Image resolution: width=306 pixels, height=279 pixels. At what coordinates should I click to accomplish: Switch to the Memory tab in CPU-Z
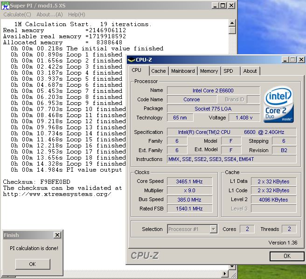click(209, 71)
